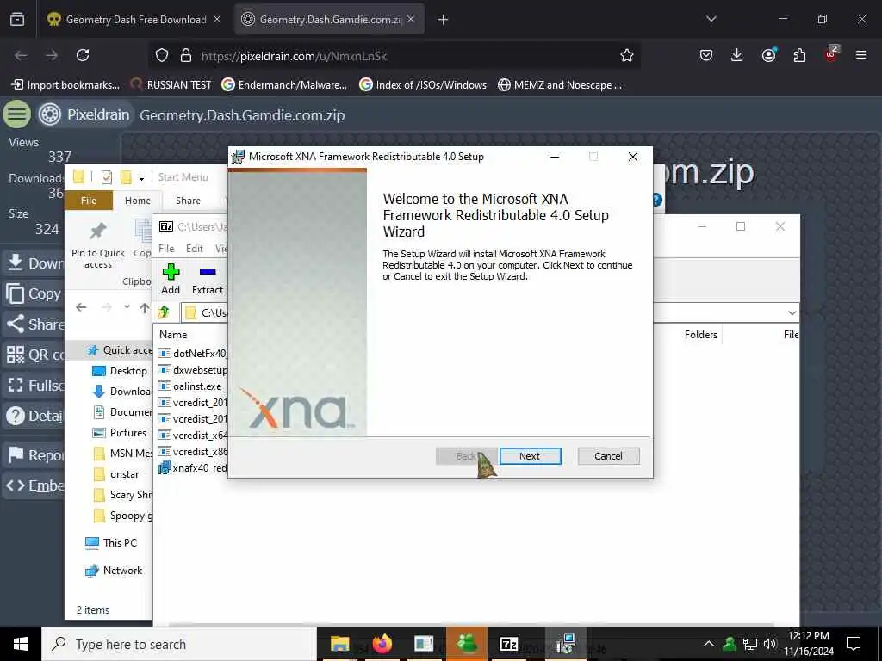The width and height of the screenshot is (882, 661).
Task: Open the Explorer quick access toolbar dropdown
Action: click(142, 177)
